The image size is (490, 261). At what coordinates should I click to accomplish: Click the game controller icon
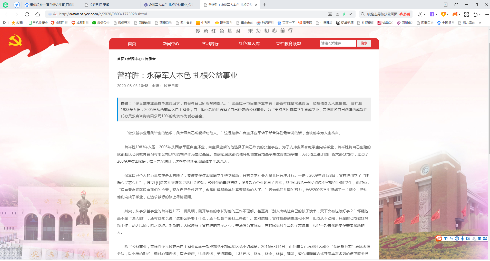(x=455, y=14)
